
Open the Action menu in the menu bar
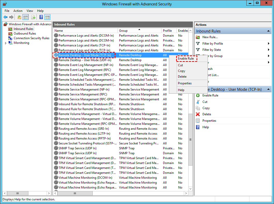(x=18, y=11)
